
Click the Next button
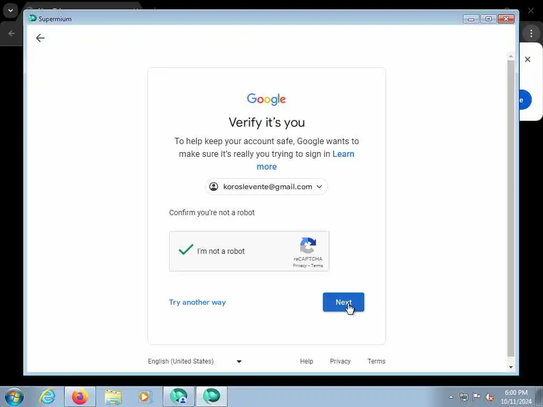343,302
